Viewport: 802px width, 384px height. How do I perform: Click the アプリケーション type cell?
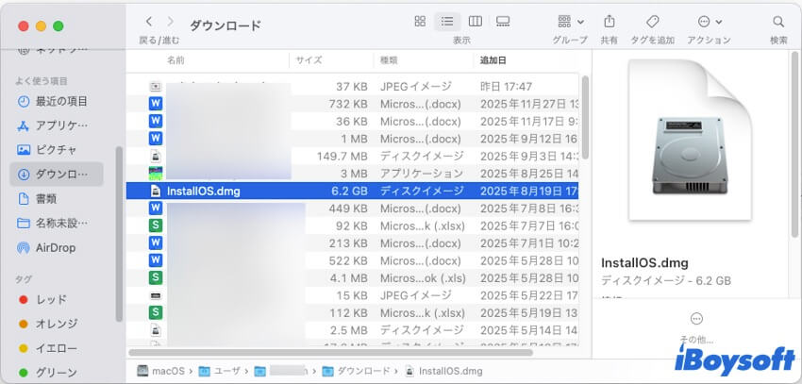[422, 174]
